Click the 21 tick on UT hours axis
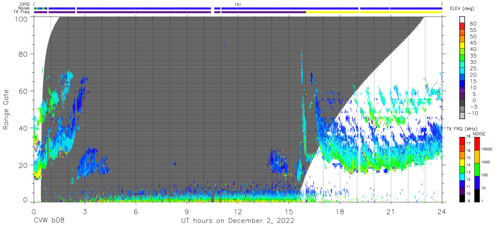This screenshot has width=497, height=229. 391,211
